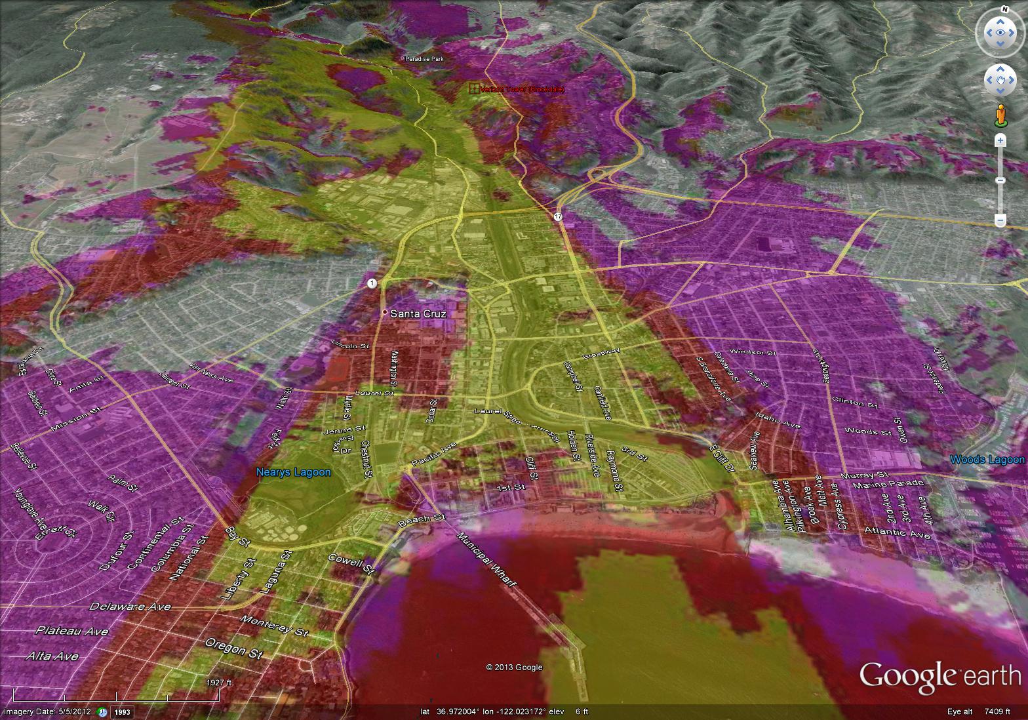Click the Woods Lagoon label

[987, 460]
